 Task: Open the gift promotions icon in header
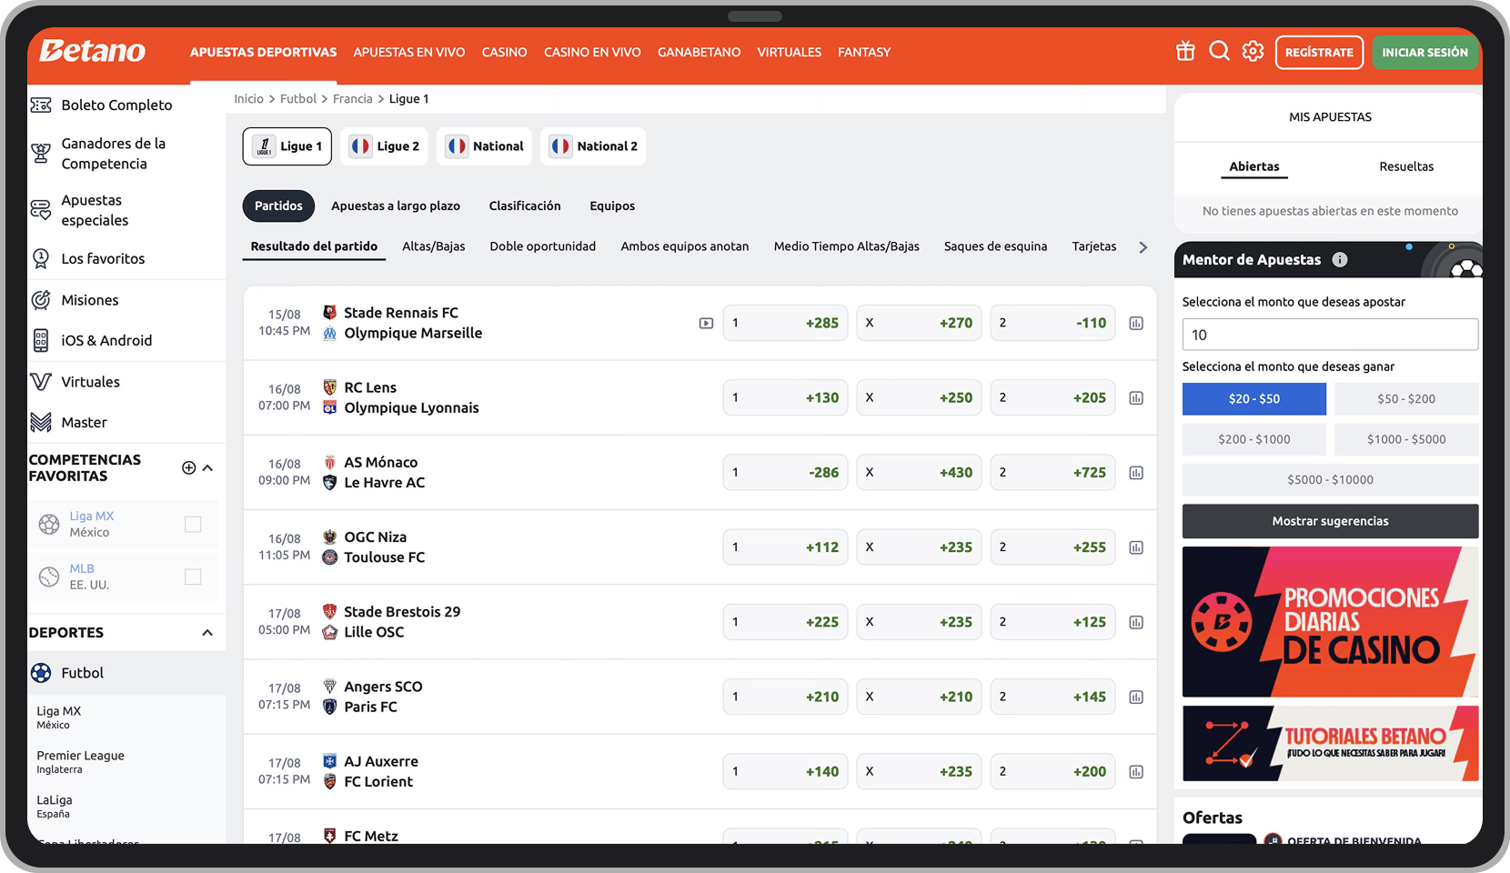point(1185,51)
